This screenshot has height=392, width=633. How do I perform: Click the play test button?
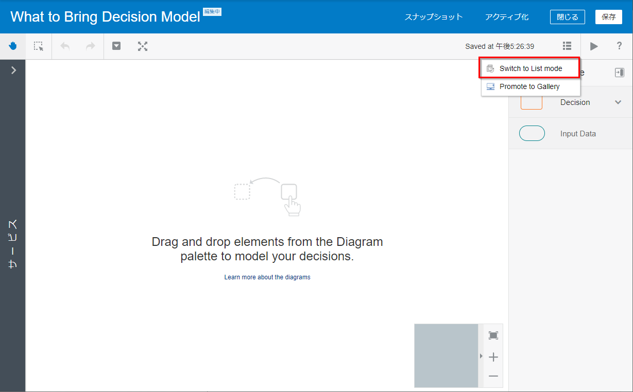[x=594, y=46]
